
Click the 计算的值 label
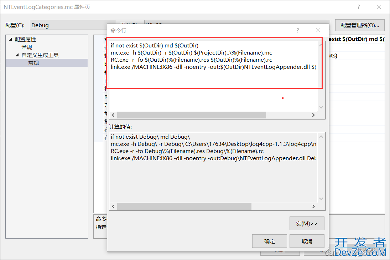[120, 127]
